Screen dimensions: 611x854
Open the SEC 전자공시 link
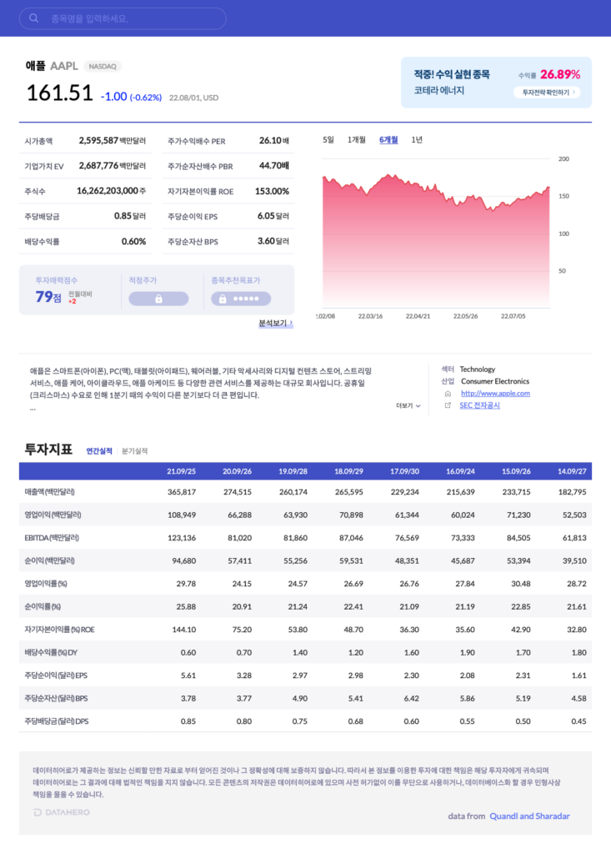coord(479,405)
